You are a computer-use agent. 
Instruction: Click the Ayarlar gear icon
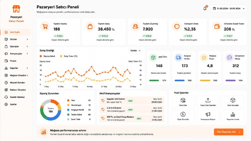click(x=6, y=104)
